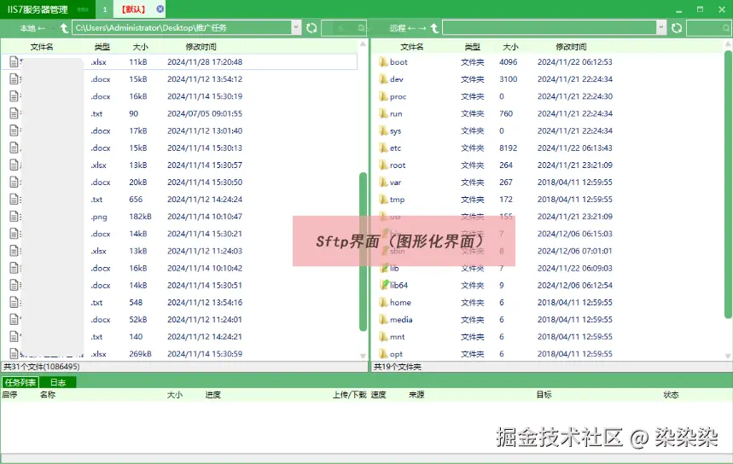Select the media folder icon

(x=383, y=320)
